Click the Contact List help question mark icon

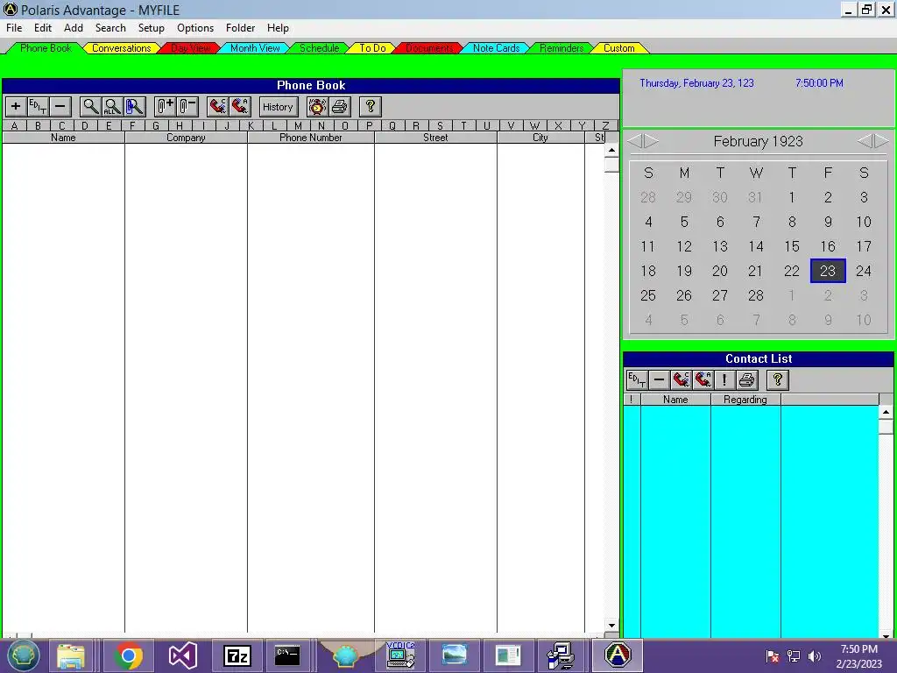pos(778,379)
